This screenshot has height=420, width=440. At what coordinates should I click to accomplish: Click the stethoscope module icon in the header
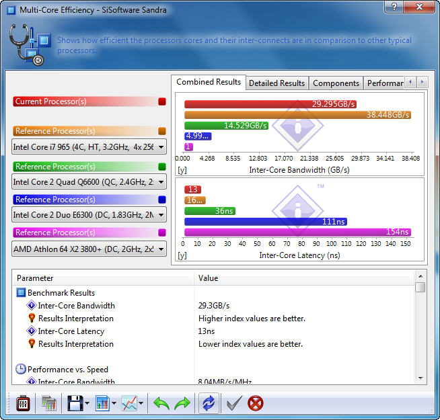[x=30, y=45]
